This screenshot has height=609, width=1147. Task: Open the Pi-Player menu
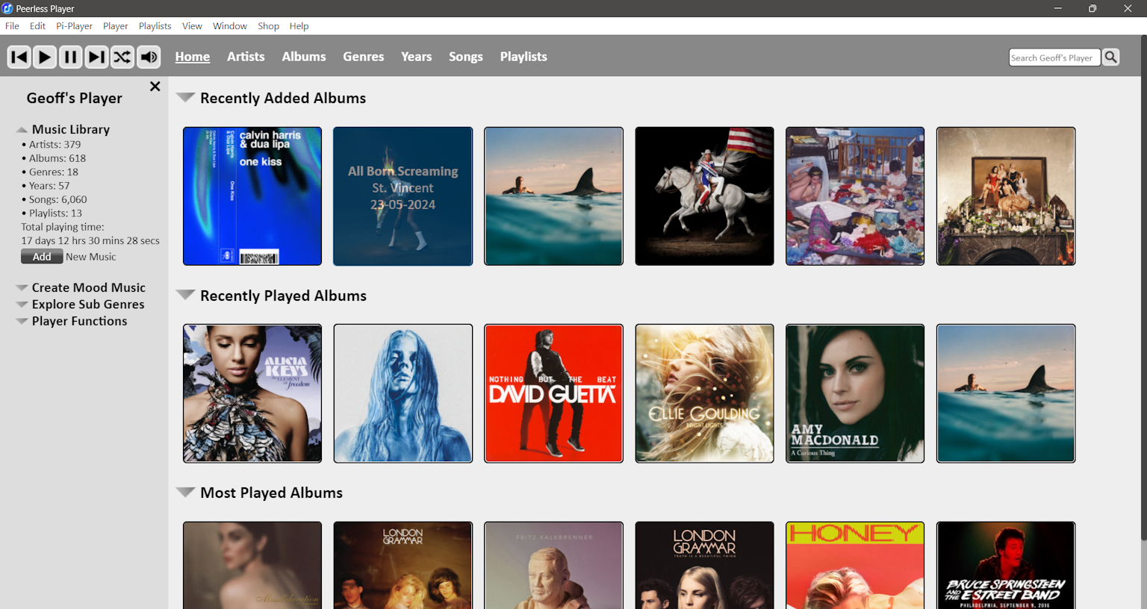[75, 26]
